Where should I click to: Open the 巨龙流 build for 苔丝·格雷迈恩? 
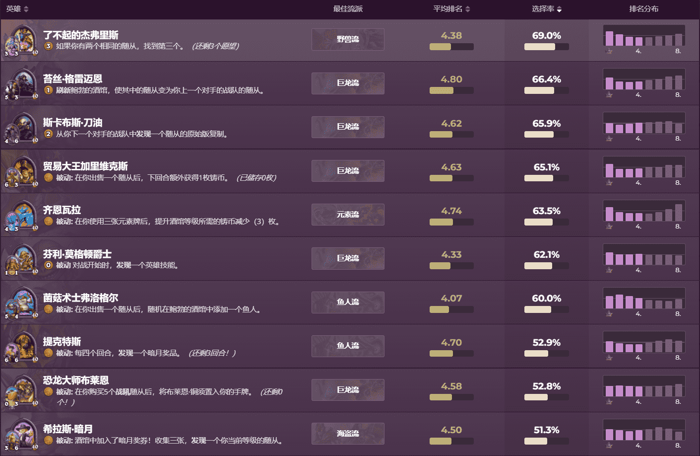pyautogui.click(x=348, y=83)
